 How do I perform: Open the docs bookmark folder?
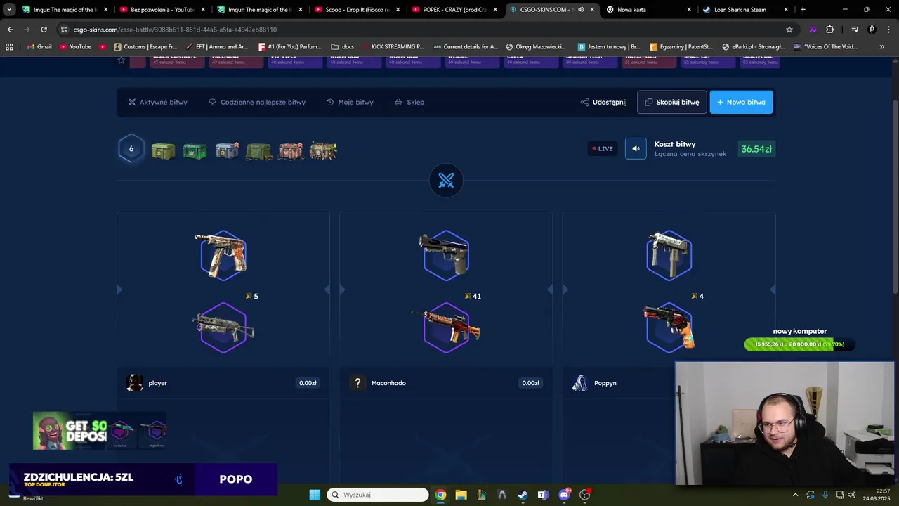tap(342, 46)
